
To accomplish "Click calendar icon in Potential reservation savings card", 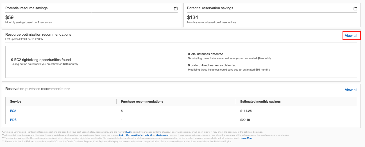I will 355,8.
